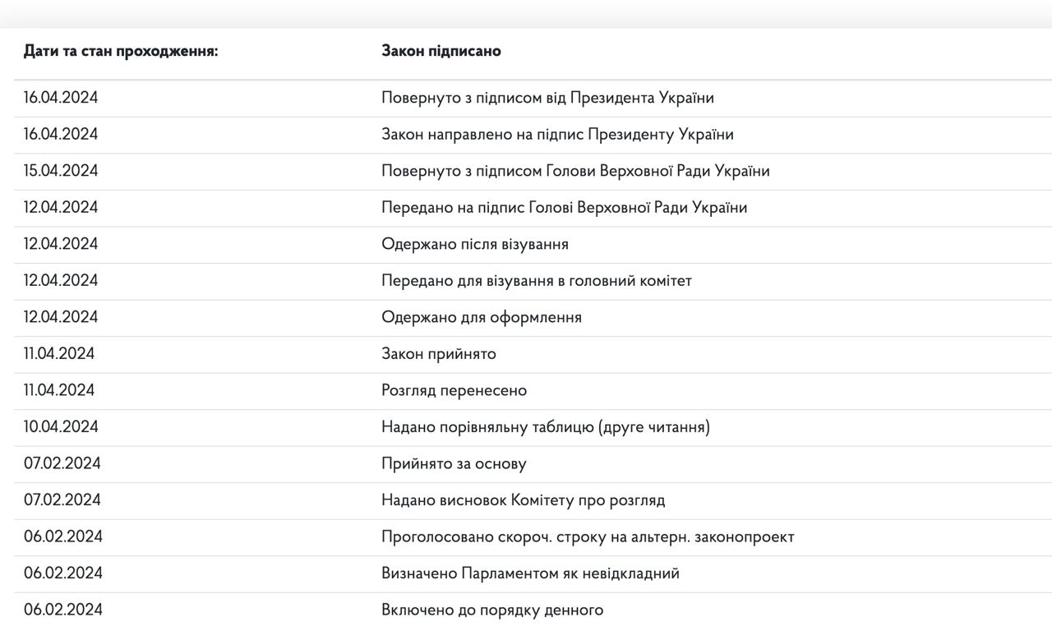
Task: Select 'Надано висновок Комітету про розгляд'
Action: 524,500
